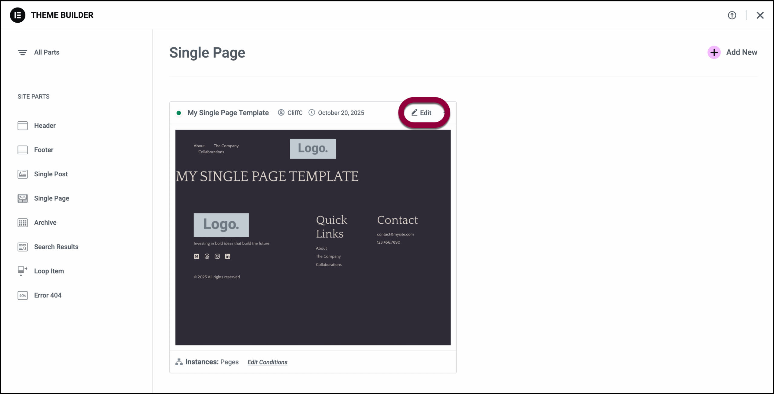
Task: Select Header in site parts
Action: pyautogui.click(x=45, y=126)
